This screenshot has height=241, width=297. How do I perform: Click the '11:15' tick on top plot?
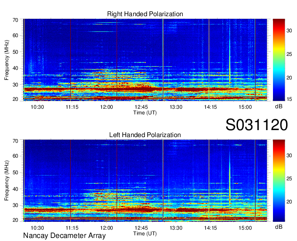(x=72, y=107)
